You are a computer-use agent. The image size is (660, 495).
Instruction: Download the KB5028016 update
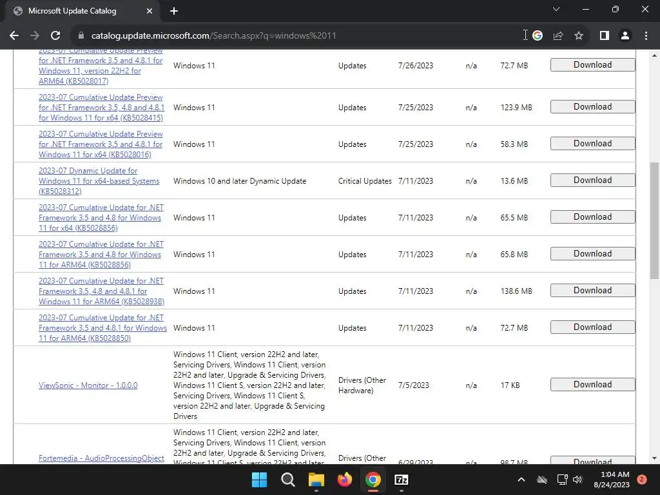click(593, 144)
